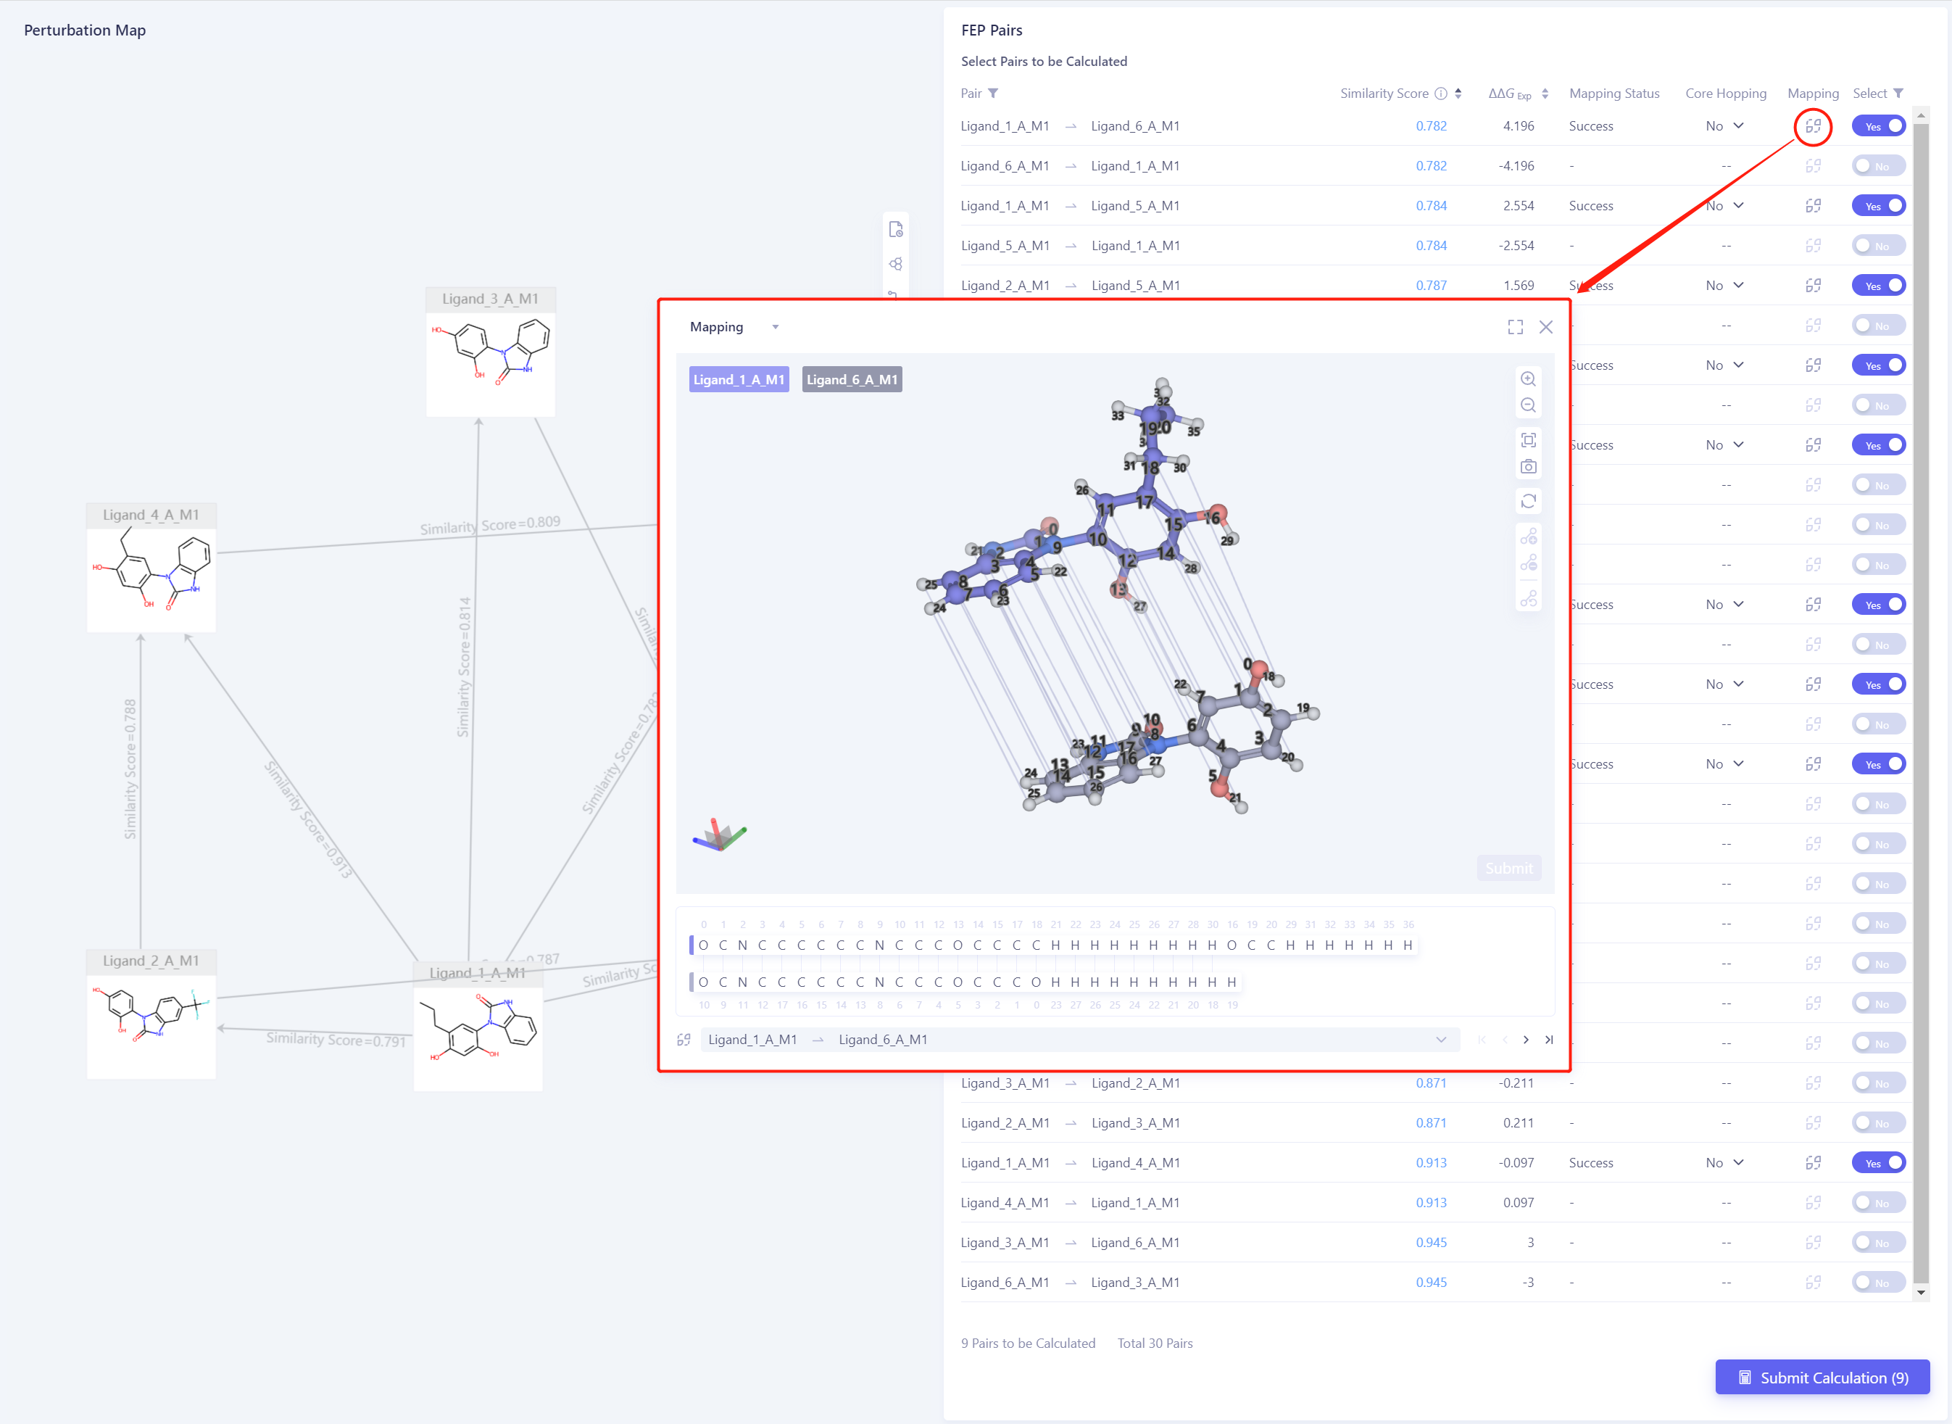Click the Submit Calculation (9) button
The height and width of the screenshot is (1424, 1952).
[x=1822, y=1378]
